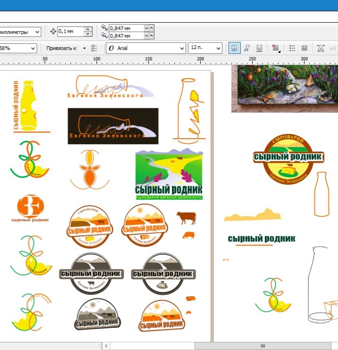Select the green landscape Сырный Родник logo
The width and height of the screenshot is (338, 350).
169,175
